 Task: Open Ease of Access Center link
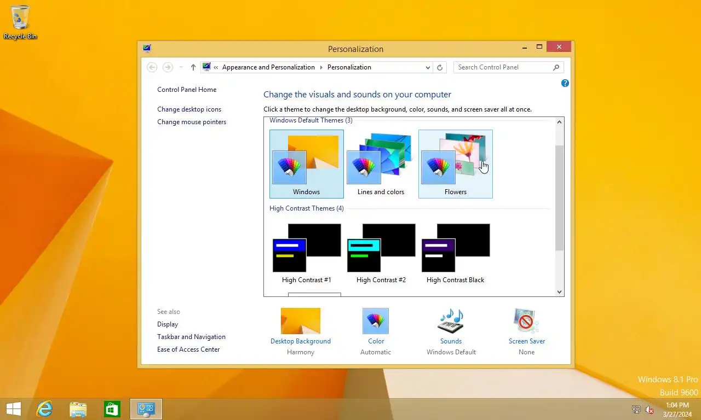[188, 349]
